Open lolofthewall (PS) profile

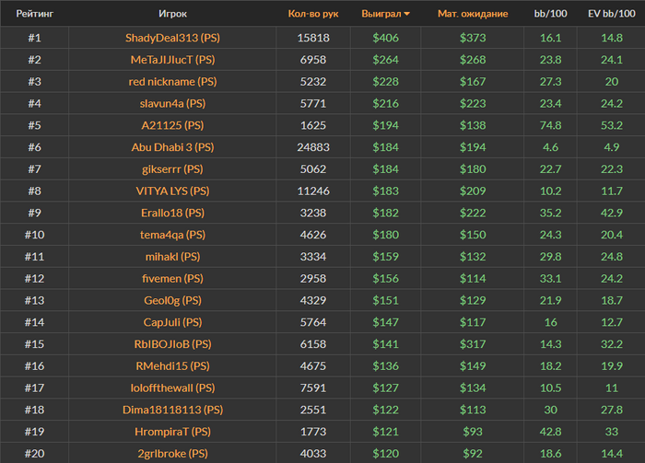[172, 388]
